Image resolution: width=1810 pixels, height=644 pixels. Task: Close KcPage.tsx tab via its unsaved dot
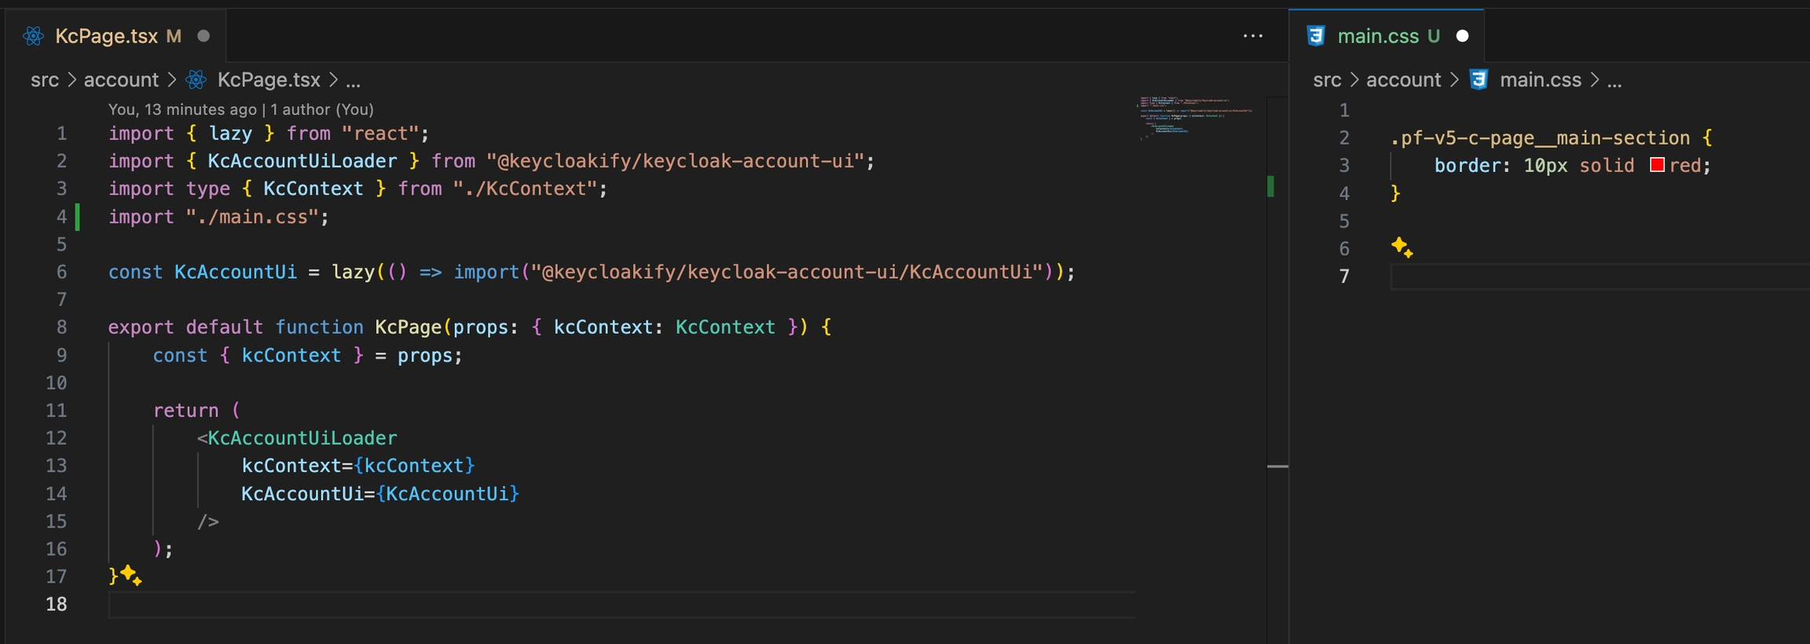click(203, 36)
